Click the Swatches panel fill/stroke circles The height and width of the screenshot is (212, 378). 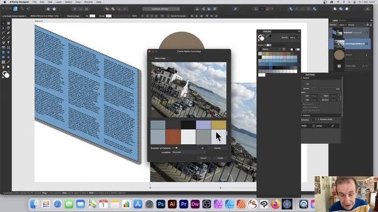(261, 38)
